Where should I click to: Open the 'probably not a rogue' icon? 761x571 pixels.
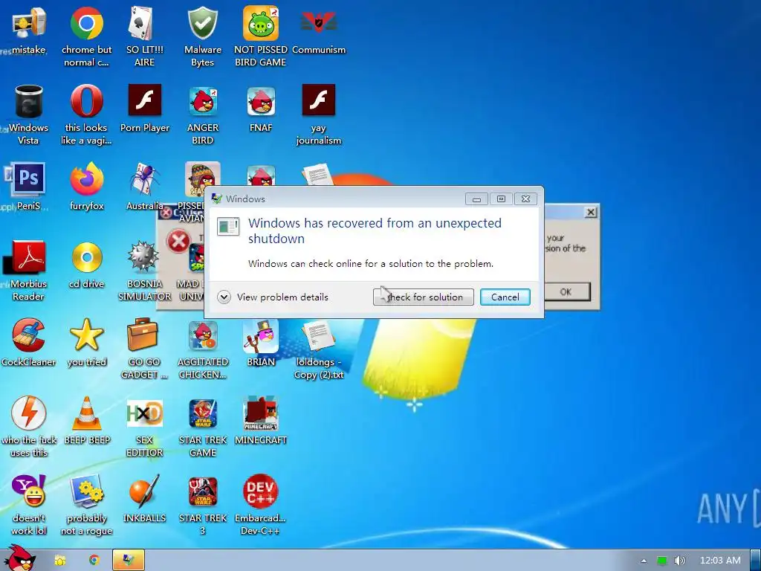(x=86, y=491)
